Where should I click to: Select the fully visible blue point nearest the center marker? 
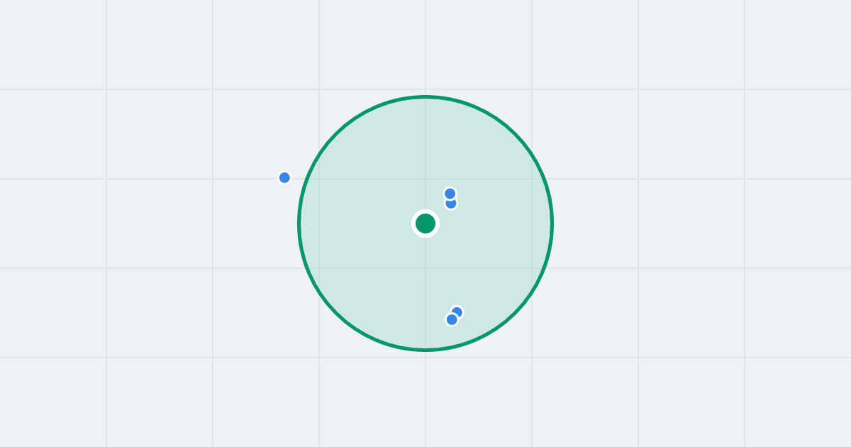pos(450,194)
